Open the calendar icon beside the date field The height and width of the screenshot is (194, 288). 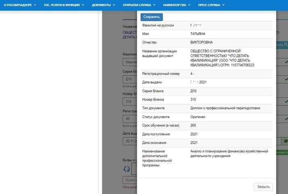coord(286,141)
